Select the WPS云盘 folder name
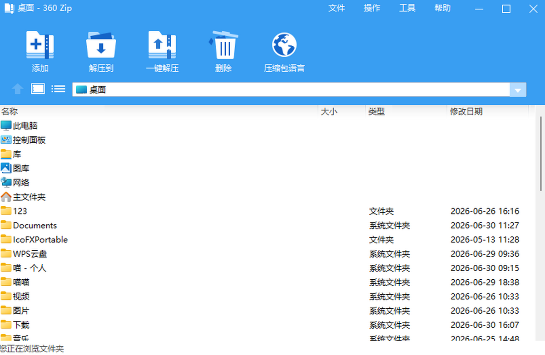Screen dimensions: 545x355 click(x=30, y=254)
